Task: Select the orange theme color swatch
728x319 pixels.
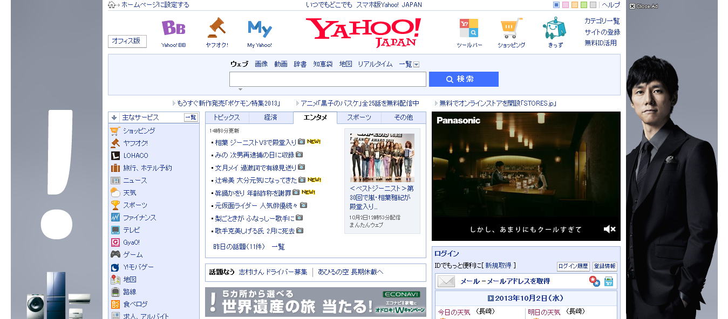Action: coord(575,5)
